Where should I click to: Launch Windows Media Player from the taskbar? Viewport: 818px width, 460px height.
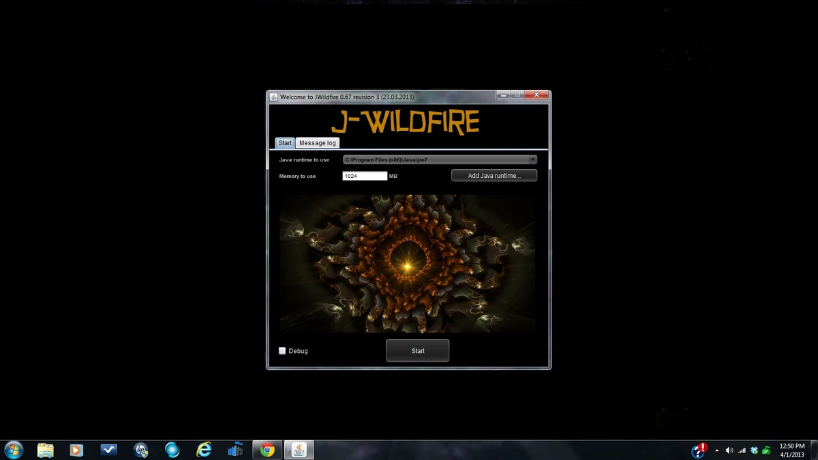click(x=76, y=450)
